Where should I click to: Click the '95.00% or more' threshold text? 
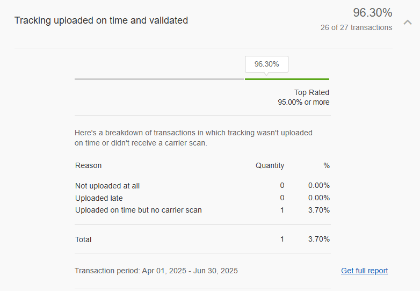(303, 102)
